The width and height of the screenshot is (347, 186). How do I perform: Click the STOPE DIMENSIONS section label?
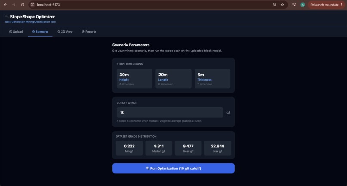130,64
